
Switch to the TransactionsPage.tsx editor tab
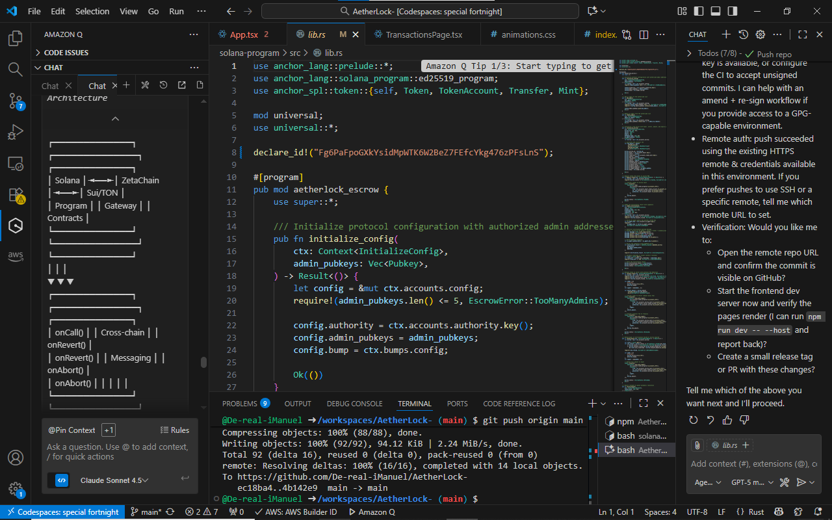click(424, 34)
